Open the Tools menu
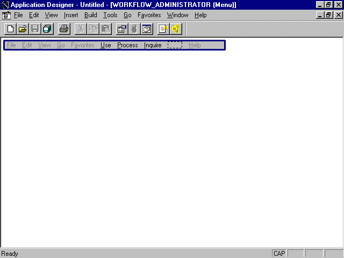Viewport: 344px width, 258px height. [110, 15]
